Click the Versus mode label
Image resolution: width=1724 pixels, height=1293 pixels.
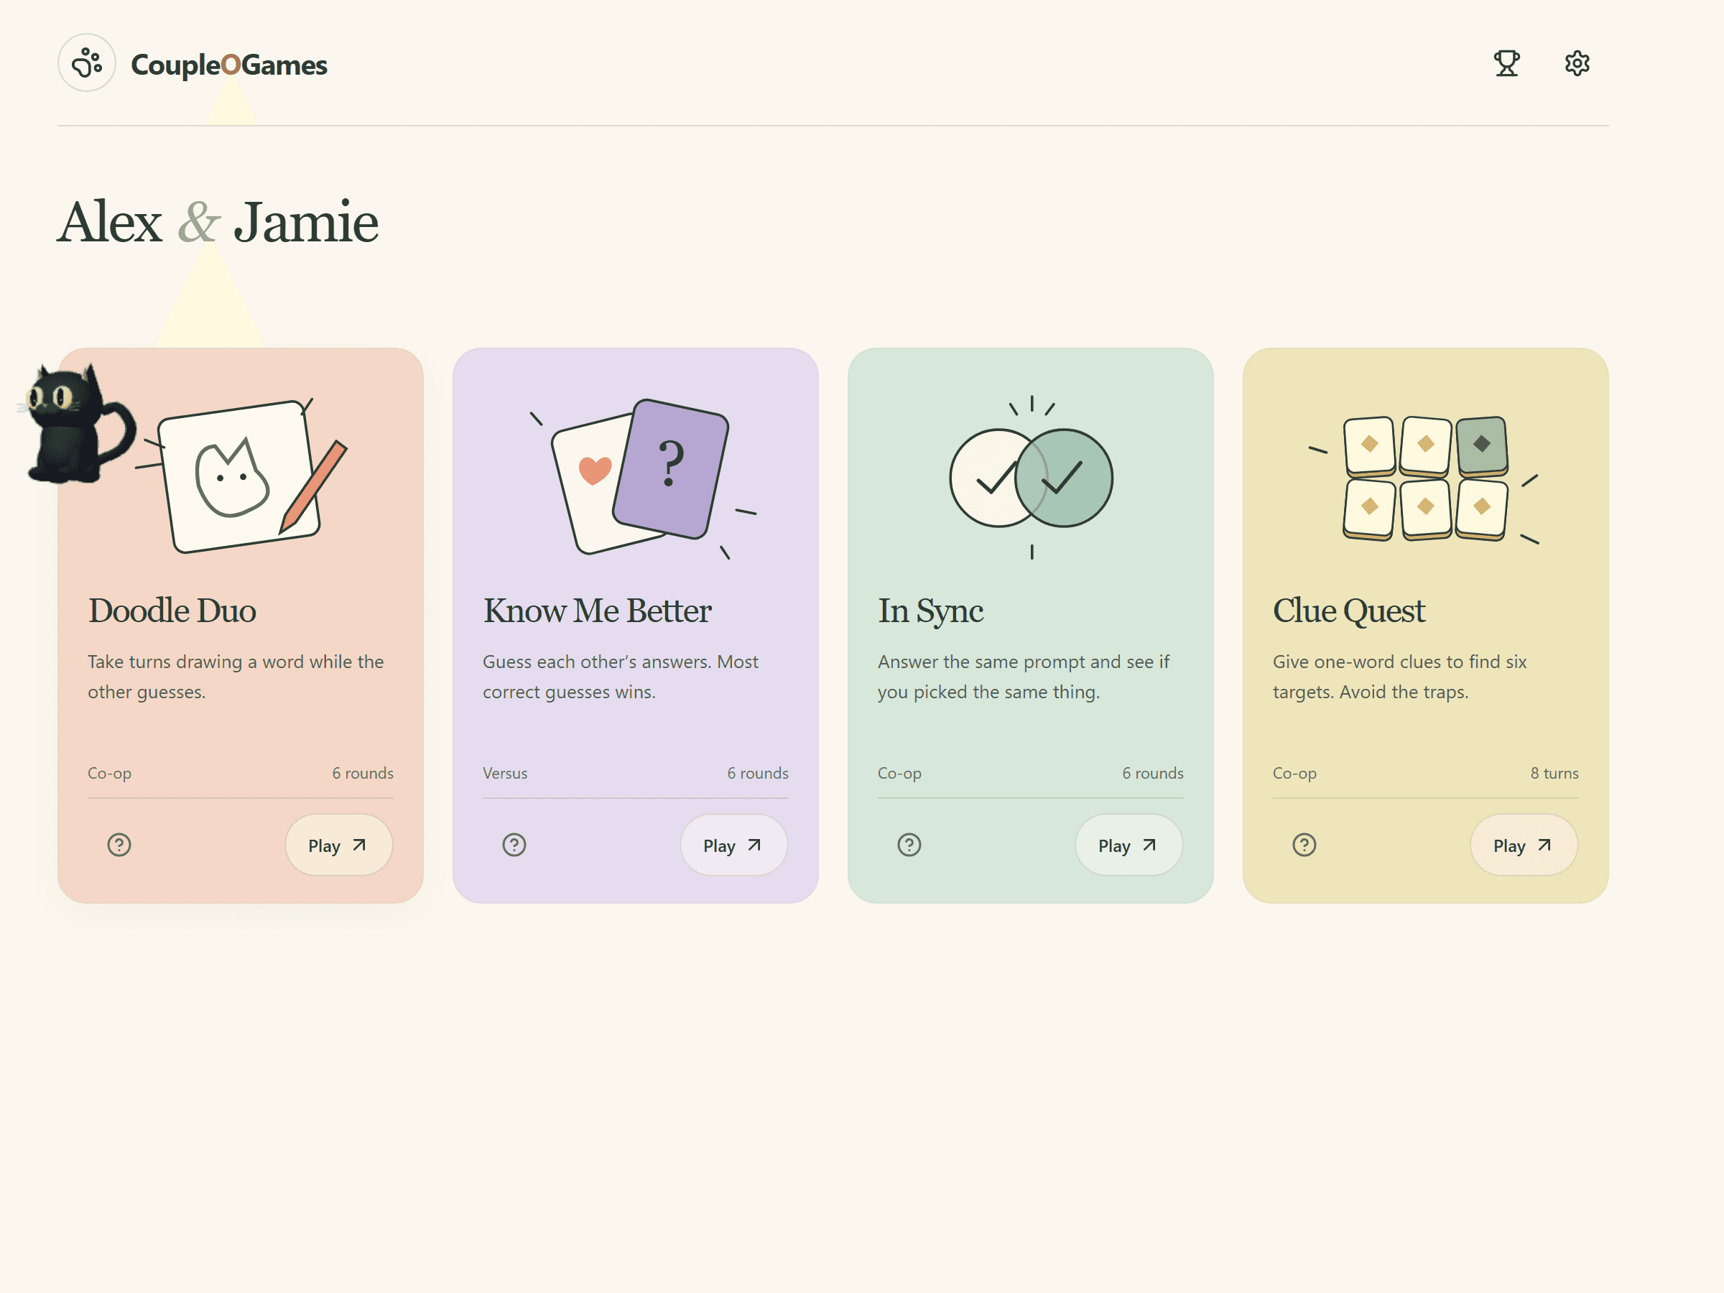click(x=505, y=773)
